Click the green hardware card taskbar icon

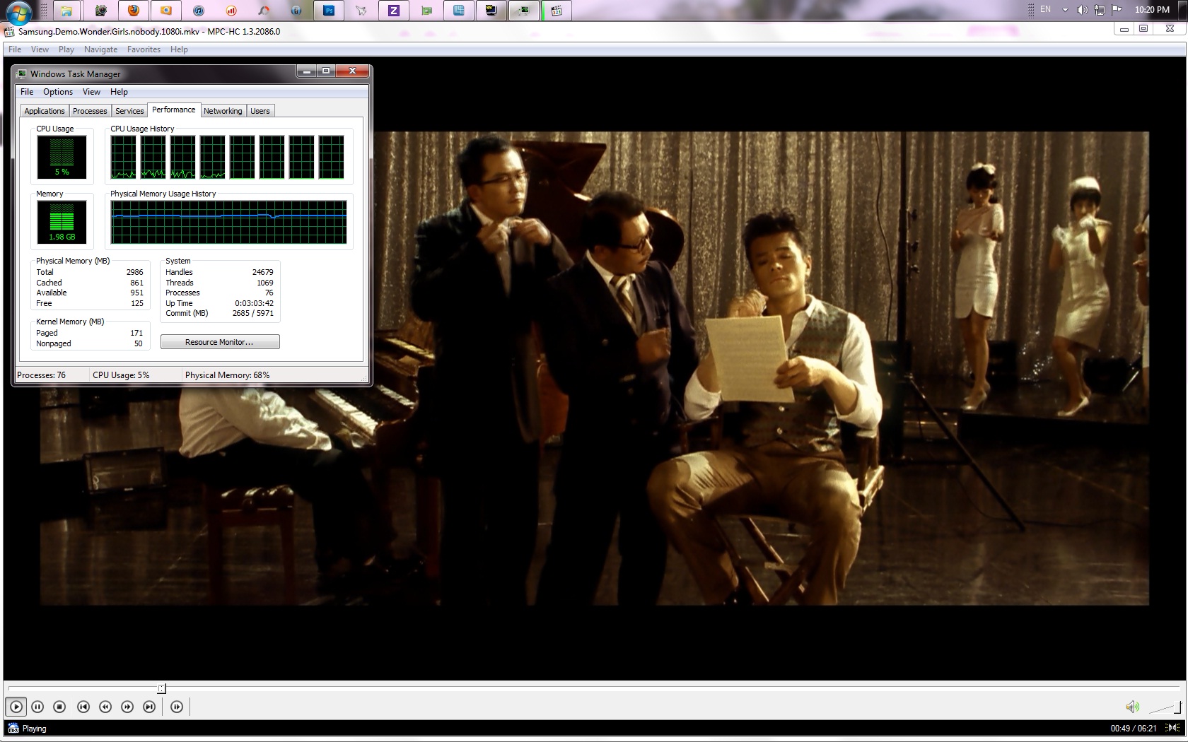(426, 11)
